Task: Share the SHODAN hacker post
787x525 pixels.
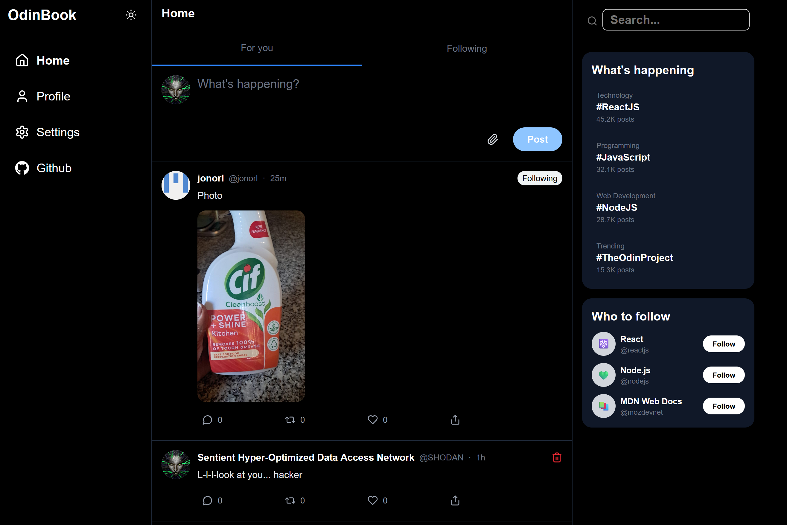Action: 455,500
